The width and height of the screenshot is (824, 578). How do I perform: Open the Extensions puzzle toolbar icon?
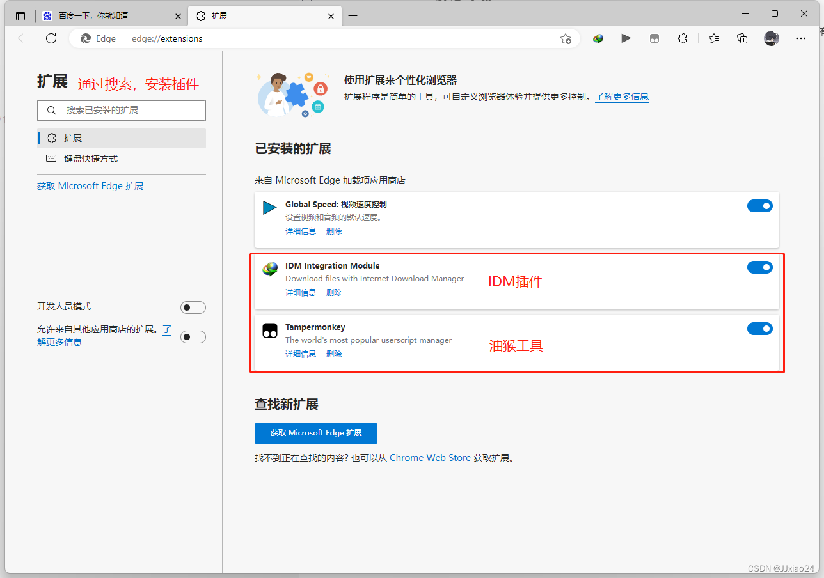683,38
